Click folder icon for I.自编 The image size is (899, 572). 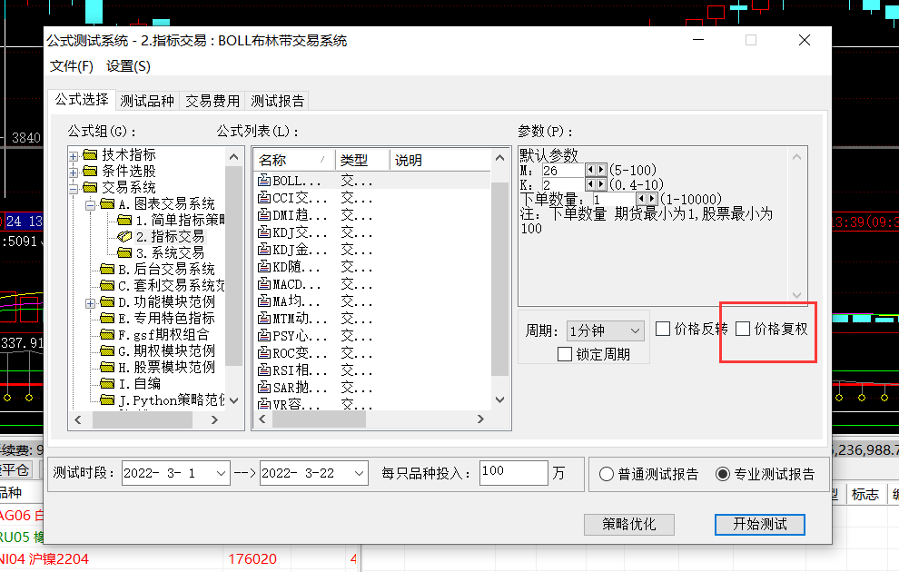point(107,383)
